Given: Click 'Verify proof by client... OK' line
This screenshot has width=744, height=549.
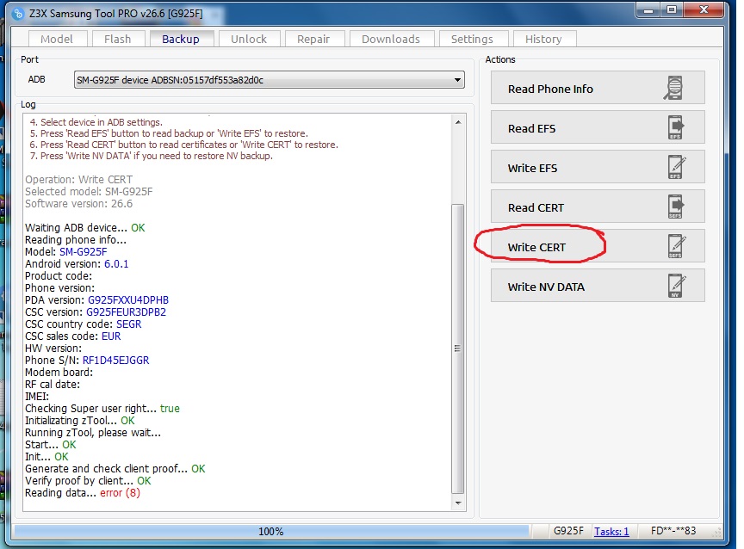Looking at the screenshot, I should 88,481.
